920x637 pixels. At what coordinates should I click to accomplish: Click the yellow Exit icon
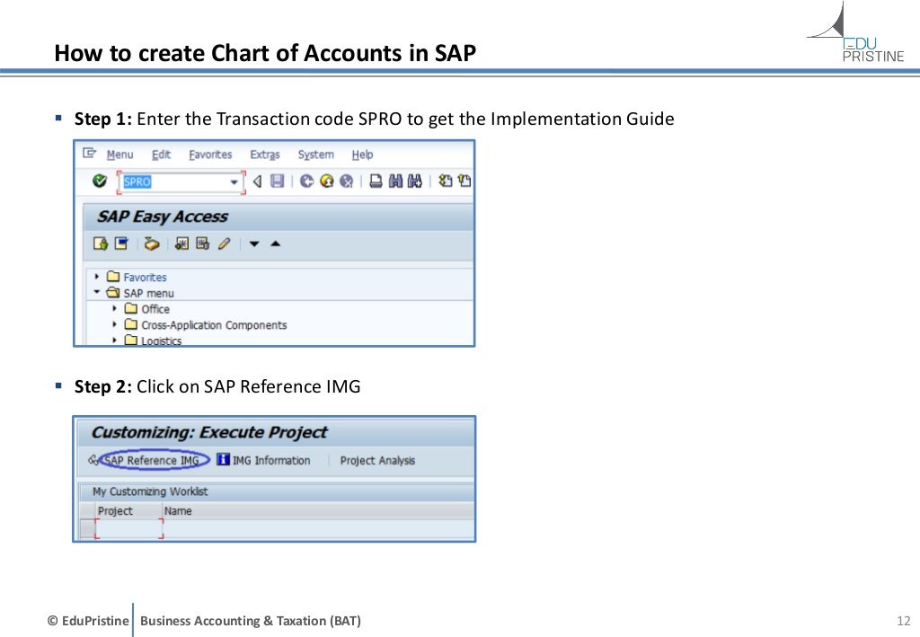(x=327, y=181)
